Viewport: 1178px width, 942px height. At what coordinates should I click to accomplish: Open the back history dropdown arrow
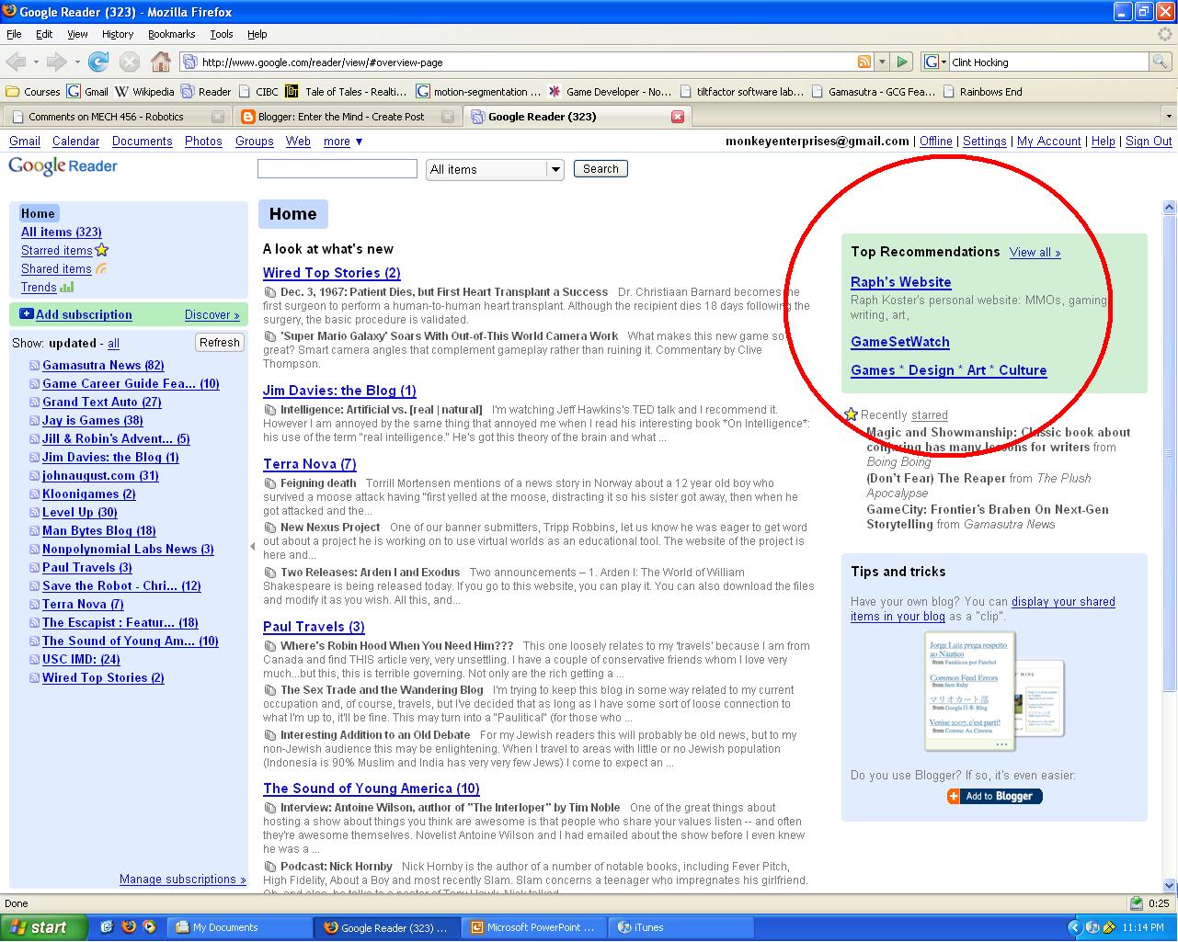[36, 62]
